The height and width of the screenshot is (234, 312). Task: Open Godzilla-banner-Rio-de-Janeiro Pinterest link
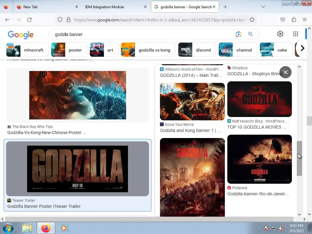[x=258, y=194]
